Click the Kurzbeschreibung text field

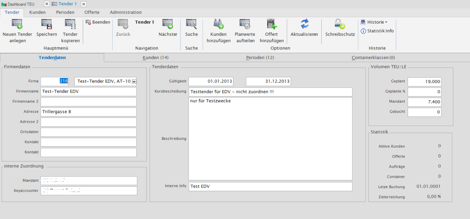[270, 92]
